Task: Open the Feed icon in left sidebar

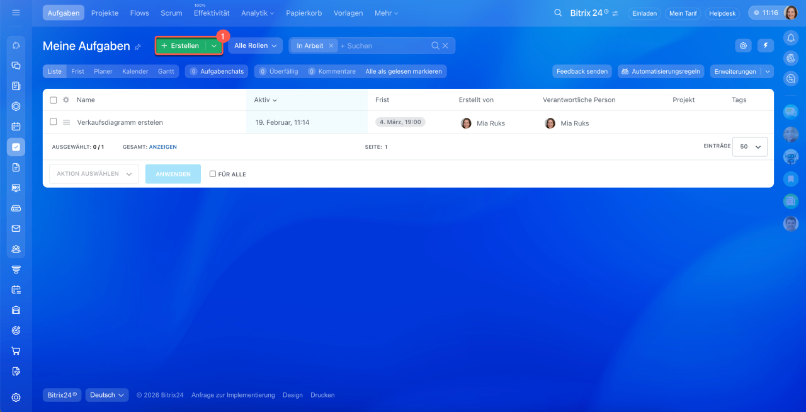Action: click(16, 86)
